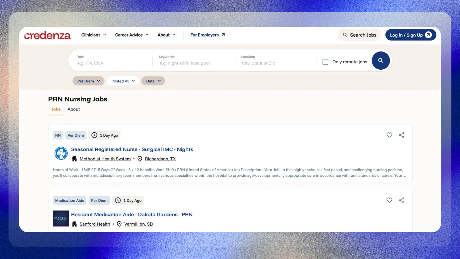
Task: Click the magnifier icon in Search Jobs
Action: tap(345, 35)
